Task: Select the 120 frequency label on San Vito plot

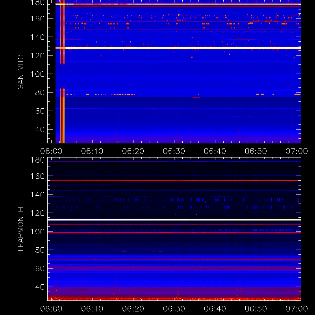Action: tap(37, 56)
